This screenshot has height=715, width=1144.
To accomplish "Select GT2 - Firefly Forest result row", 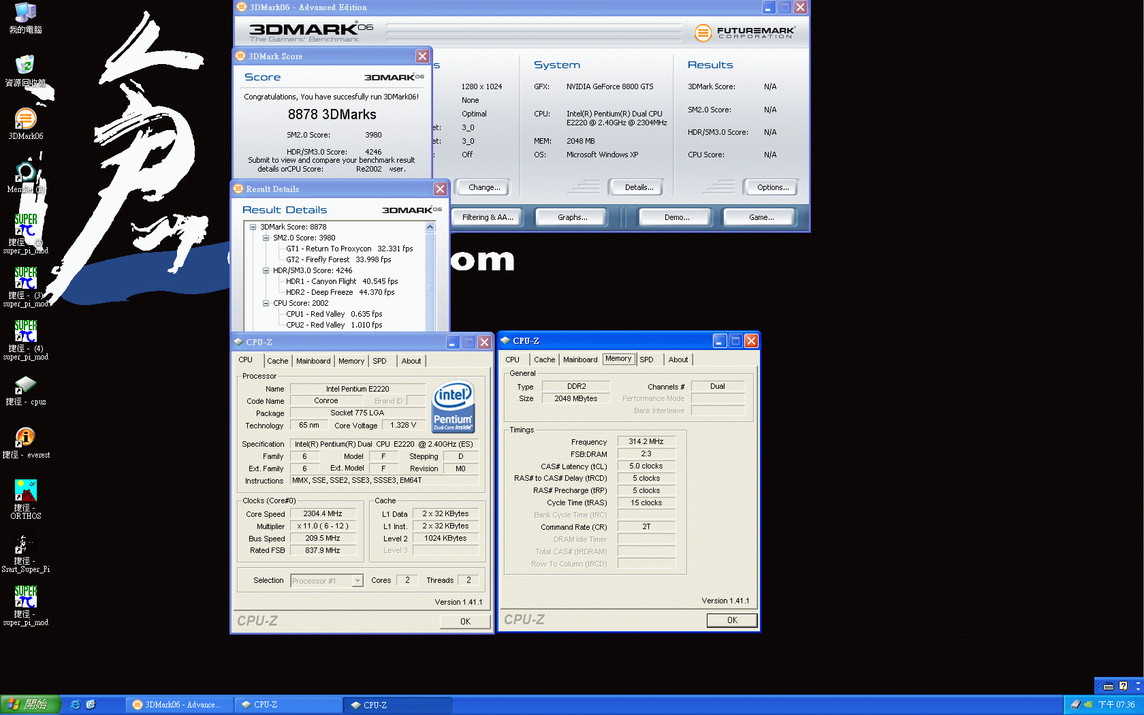I will (338, 259).
